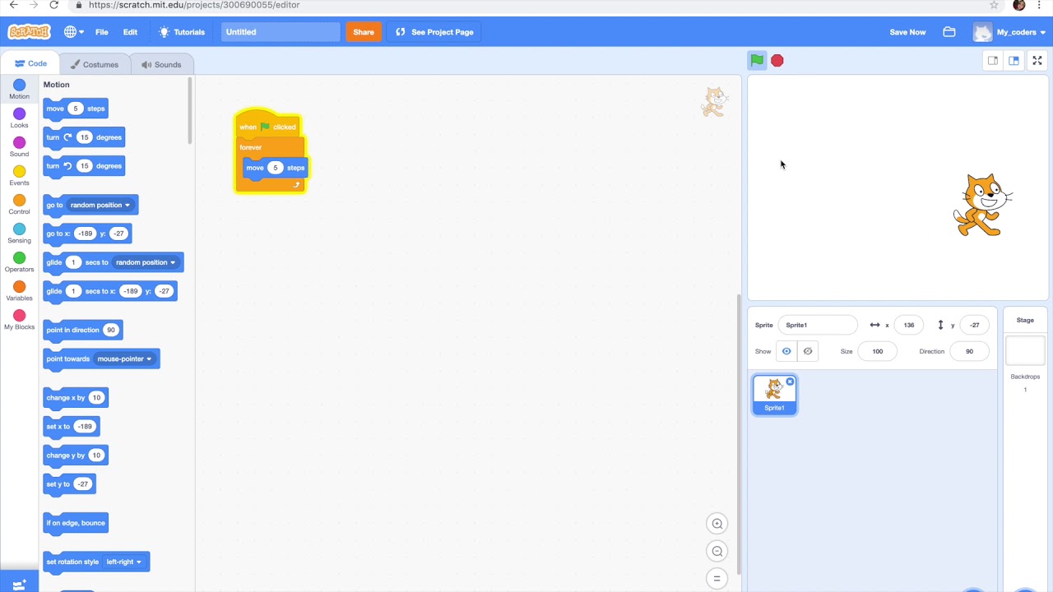The image size is (1053, 592).
Task: Open the point towards mouse-pointer dropdown
Action: (124, 358)
